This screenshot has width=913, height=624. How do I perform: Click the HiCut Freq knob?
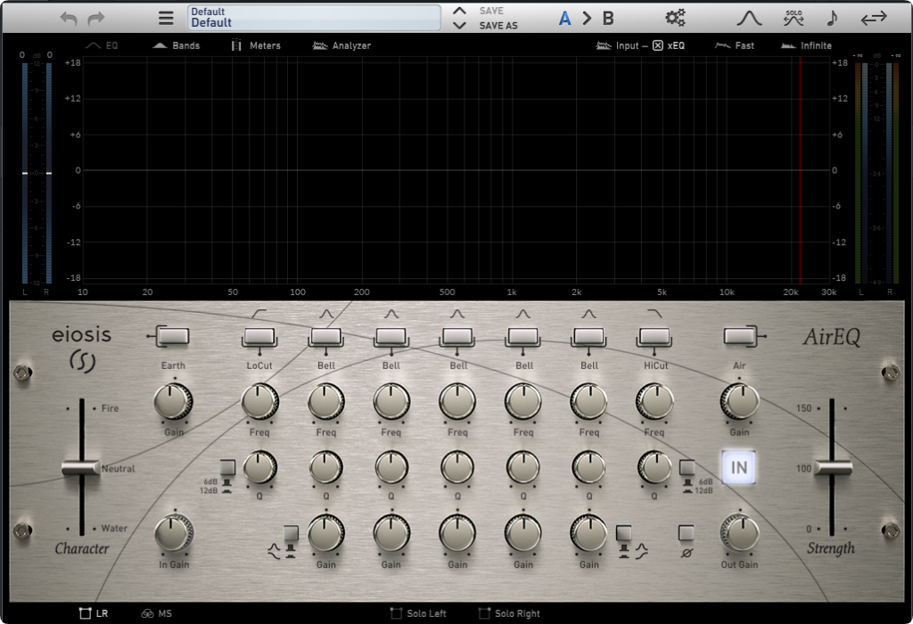click(x=654, y=402)
